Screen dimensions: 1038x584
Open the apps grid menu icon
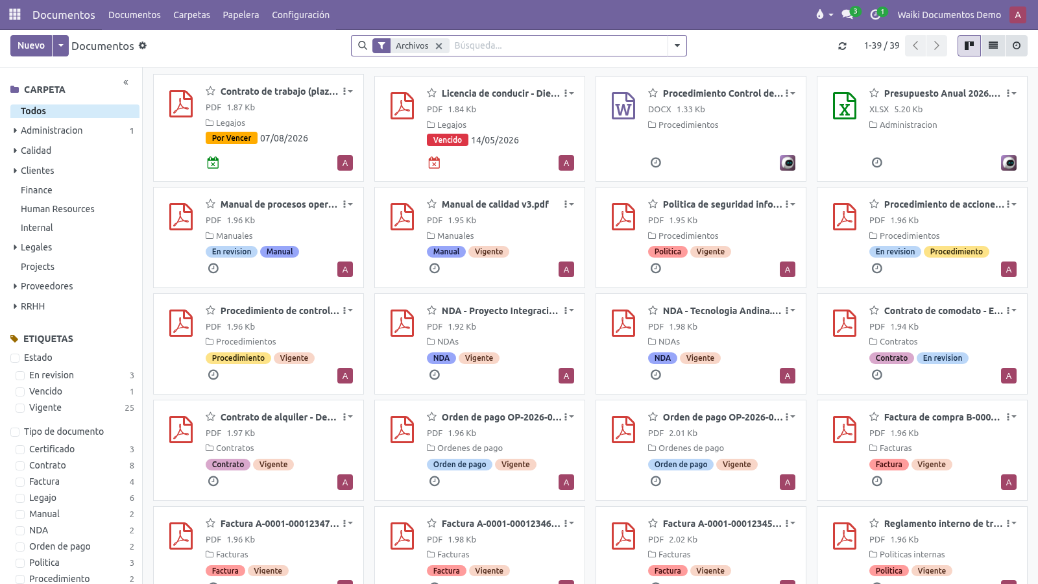(15, 14)
